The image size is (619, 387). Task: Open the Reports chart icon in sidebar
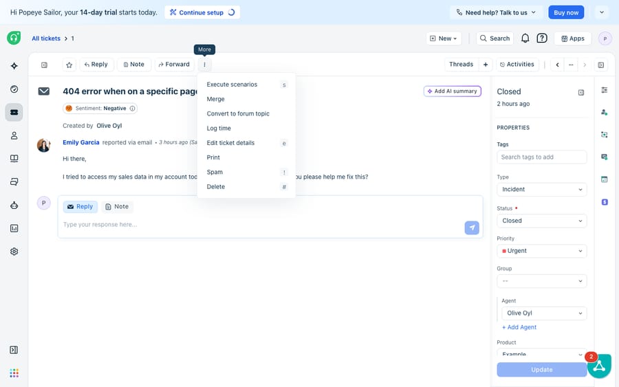coord(14,228)
